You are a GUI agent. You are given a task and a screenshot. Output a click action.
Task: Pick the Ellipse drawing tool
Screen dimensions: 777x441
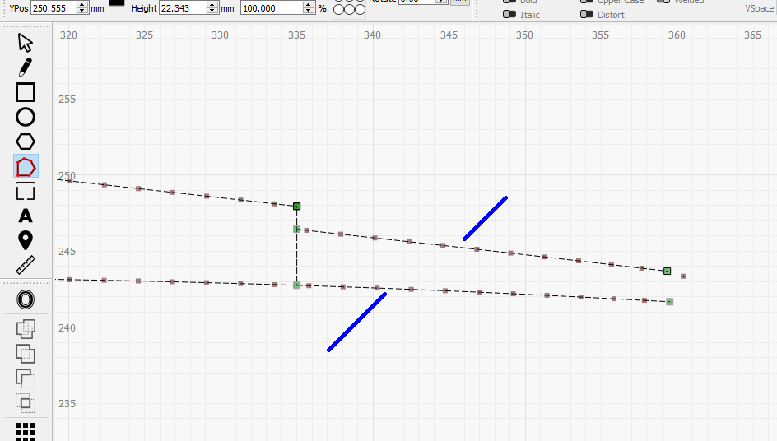(26, 117)
